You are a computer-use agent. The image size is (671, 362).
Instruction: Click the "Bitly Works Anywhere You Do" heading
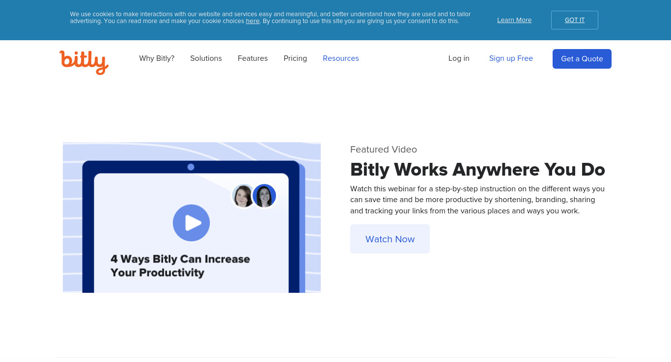(x=477, y=170)
